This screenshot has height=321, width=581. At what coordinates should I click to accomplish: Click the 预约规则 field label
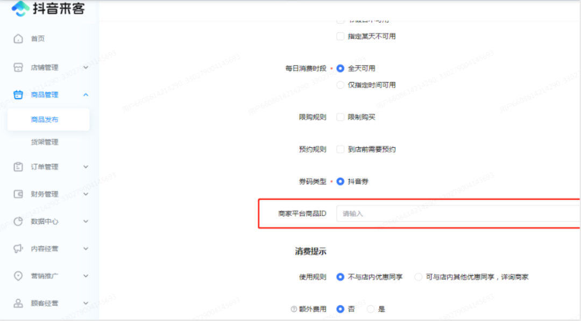(x=313, y=149)
